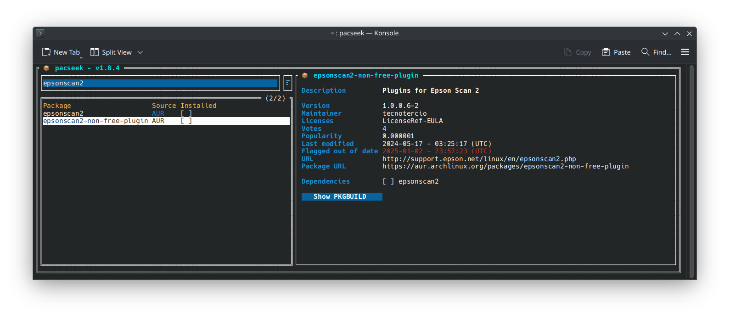Click the AUR source of epsonscan2
730x319 pixels.
pos(158,113)
